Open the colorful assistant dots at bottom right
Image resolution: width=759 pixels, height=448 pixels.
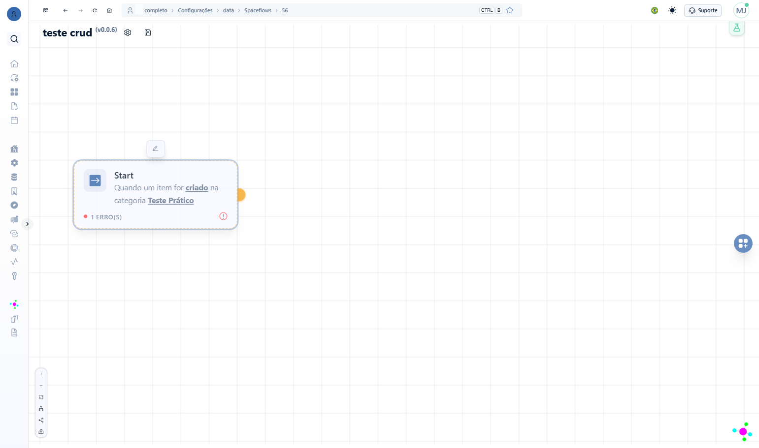742,432
